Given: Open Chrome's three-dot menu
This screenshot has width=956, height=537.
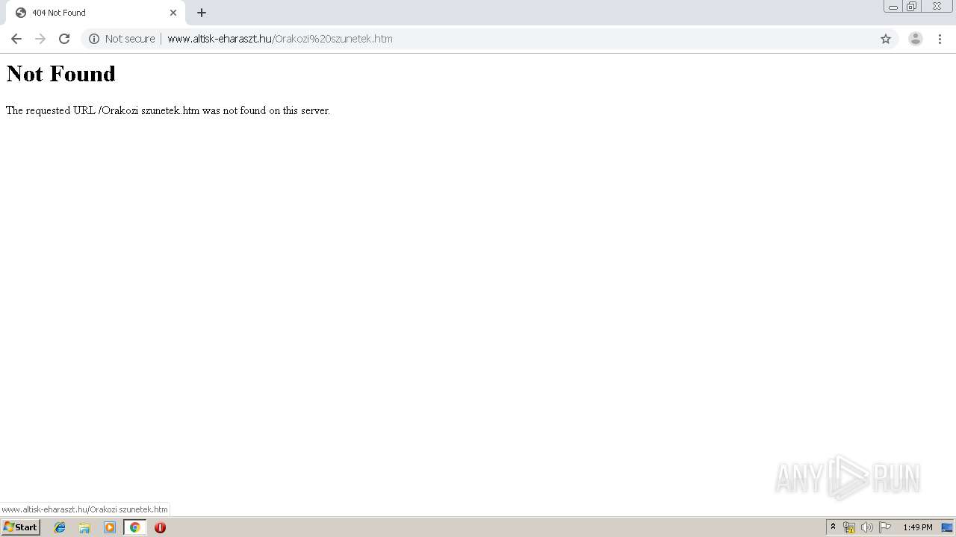Looking at the screenshot, I should click(x=940, y=39).
